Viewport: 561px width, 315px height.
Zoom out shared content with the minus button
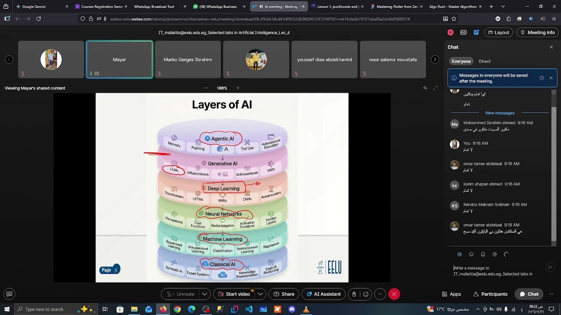(206, 88)
